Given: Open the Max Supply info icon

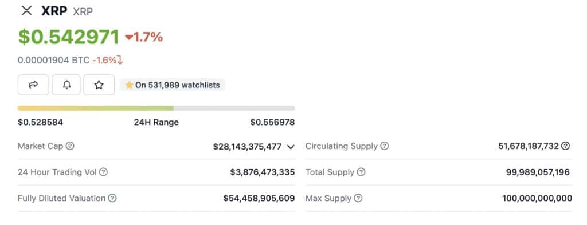Looking at the screenshot, I should click(358, 198).
